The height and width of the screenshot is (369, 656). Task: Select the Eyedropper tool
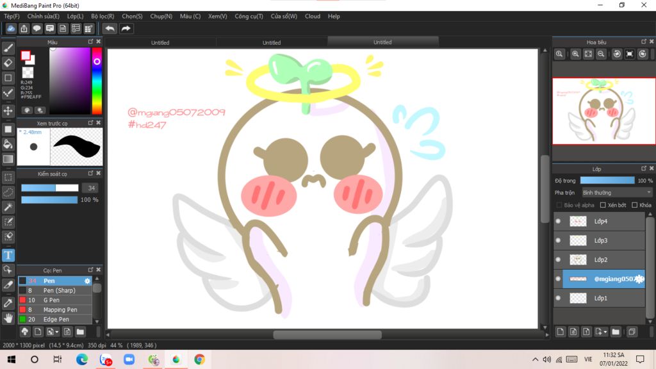click(8, 303)
